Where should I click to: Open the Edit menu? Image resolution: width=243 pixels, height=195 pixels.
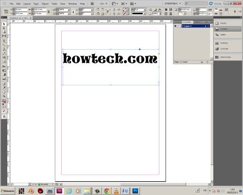click(x=18, y=3)
